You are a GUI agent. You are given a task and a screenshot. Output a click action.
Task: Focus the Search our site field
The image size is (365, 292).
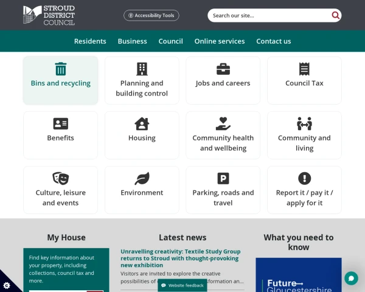(270, 16)
